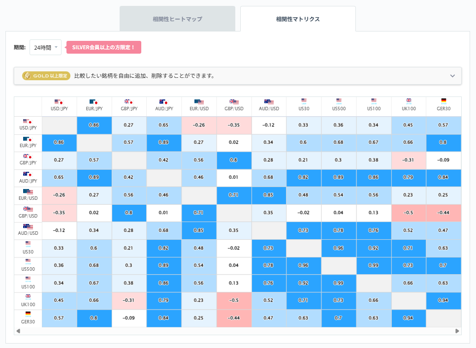Select the EUR/JPY flag icon in column header
This screenshot has width=476, height=348.
click(94, 102)
